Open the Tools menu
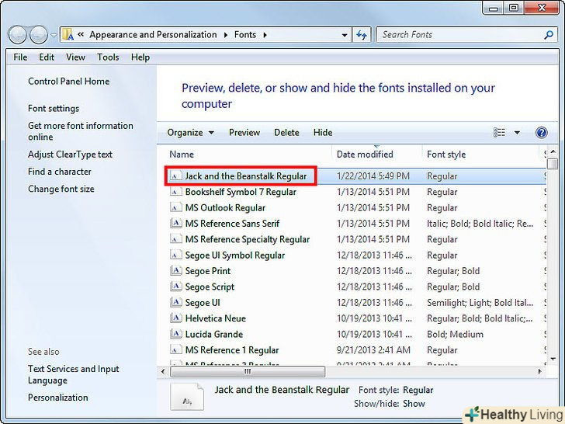This screenshot has width=565, height=424. 108,57
